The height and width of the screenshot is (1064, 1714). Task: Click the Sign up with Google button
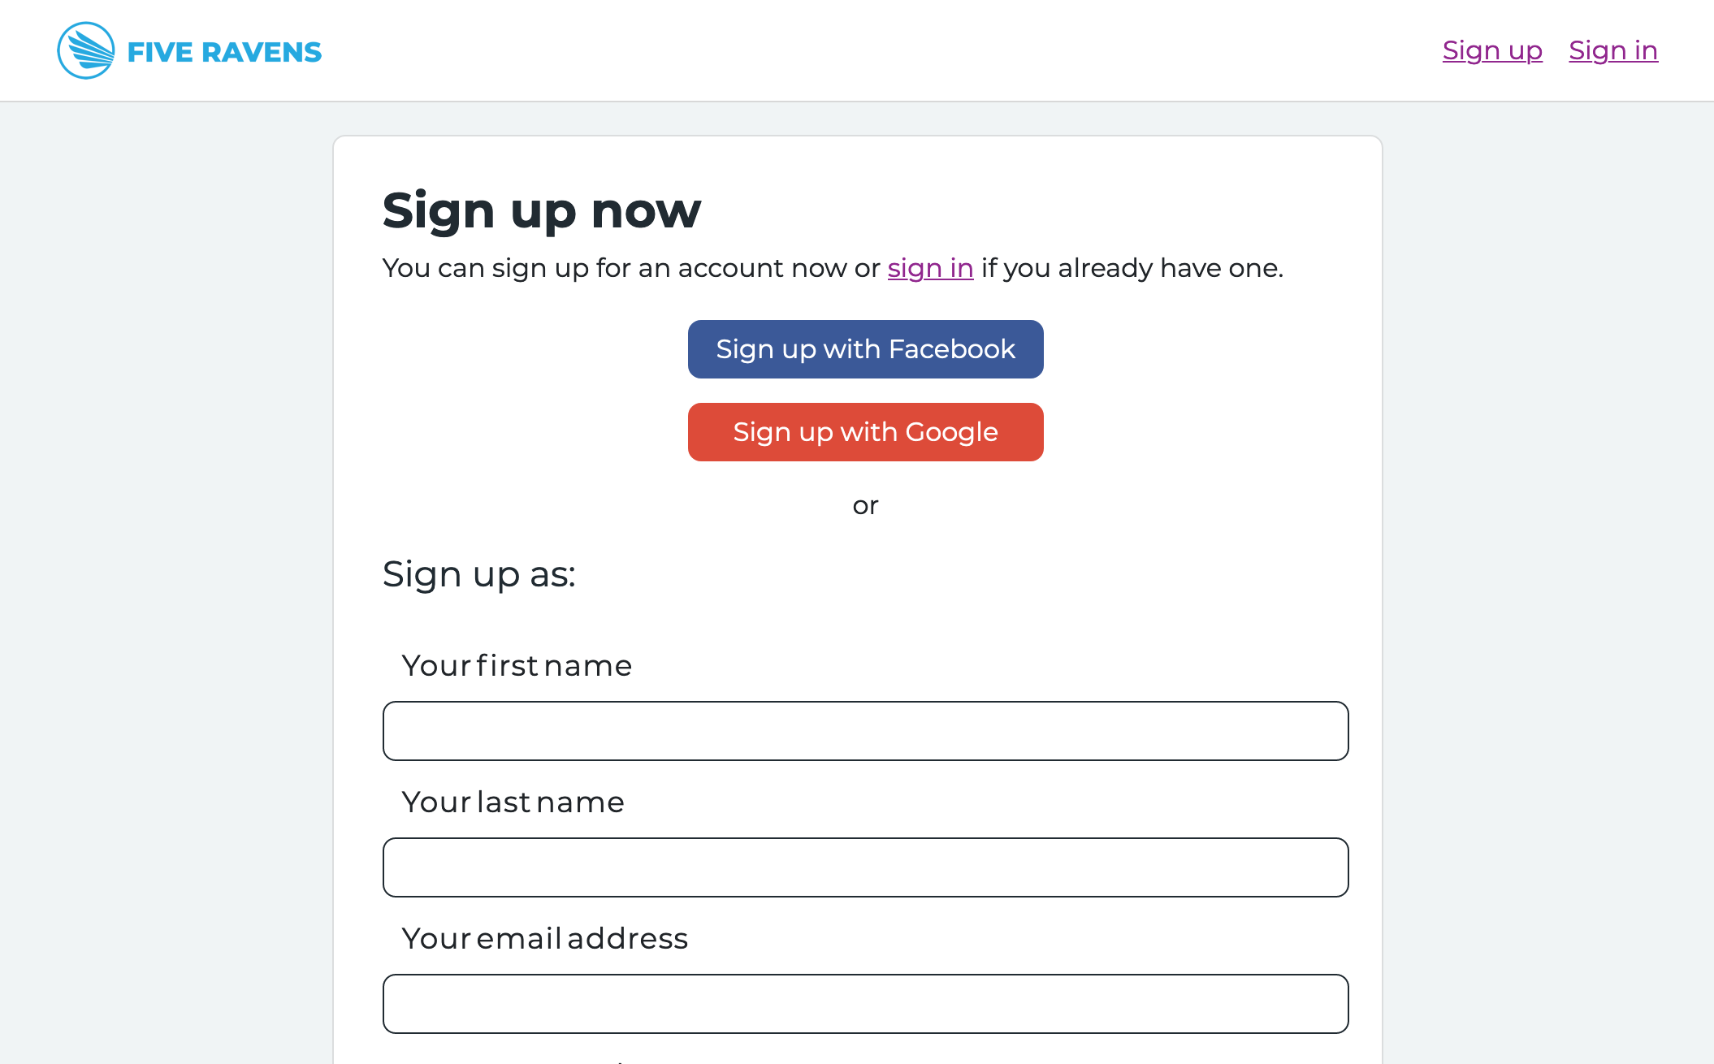(865, 432)
